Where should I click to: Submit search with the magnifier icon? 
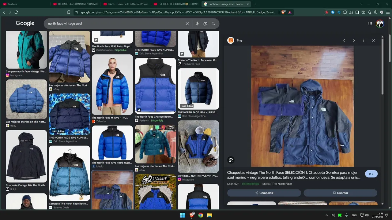pos(213,24)
